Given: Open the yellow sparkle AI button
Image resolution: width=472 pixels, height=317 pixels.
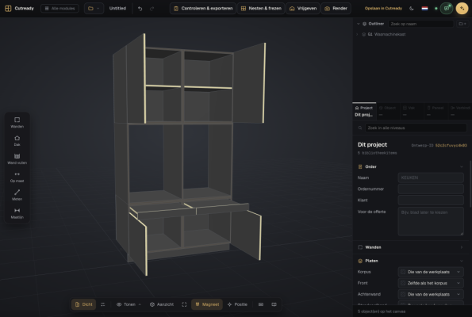Looking at the screenshot, I should pos(462,9).
